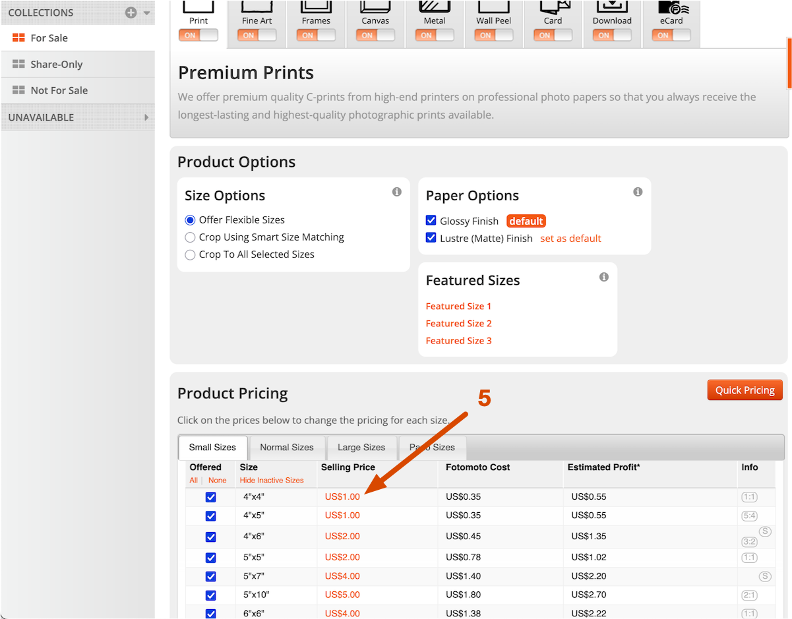Image resolution: width=792 pixels, height=619 pixels.
Task: Click the Download product icon
Action: [612, 7]
